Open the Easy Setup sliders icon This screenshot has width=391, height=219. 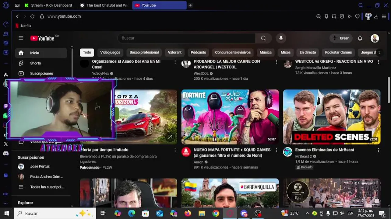click(x=384, y=16)
